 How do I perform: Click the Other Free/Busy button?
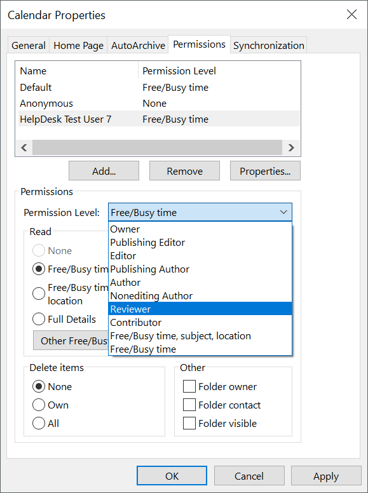coord(71,341)
